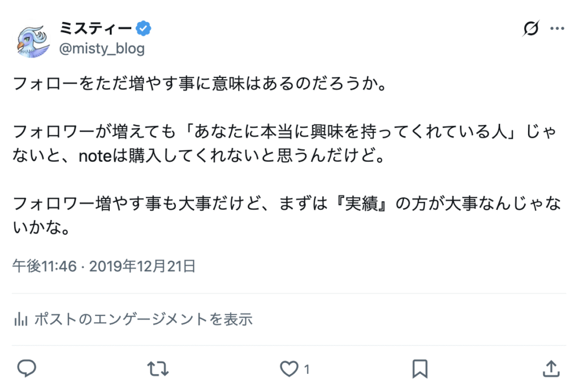Viewport: 579px width, 389px height.
Task: Bookmark this post
Action: tap(420, 369)
